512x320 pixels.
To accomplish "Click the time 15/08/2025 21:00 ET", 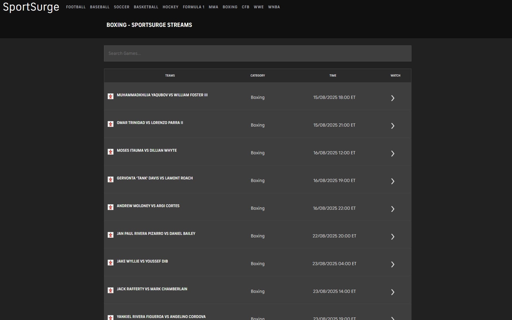I will (334, 125).
